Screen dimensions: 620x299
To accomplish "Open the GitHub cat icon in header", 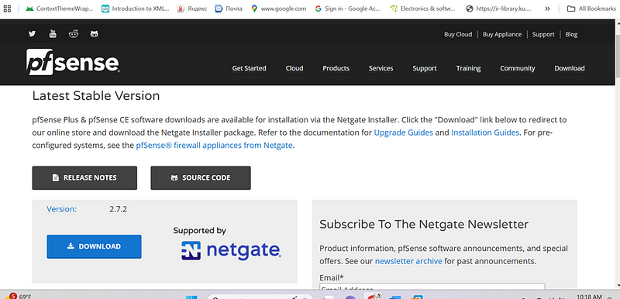I will coord(94,34).
